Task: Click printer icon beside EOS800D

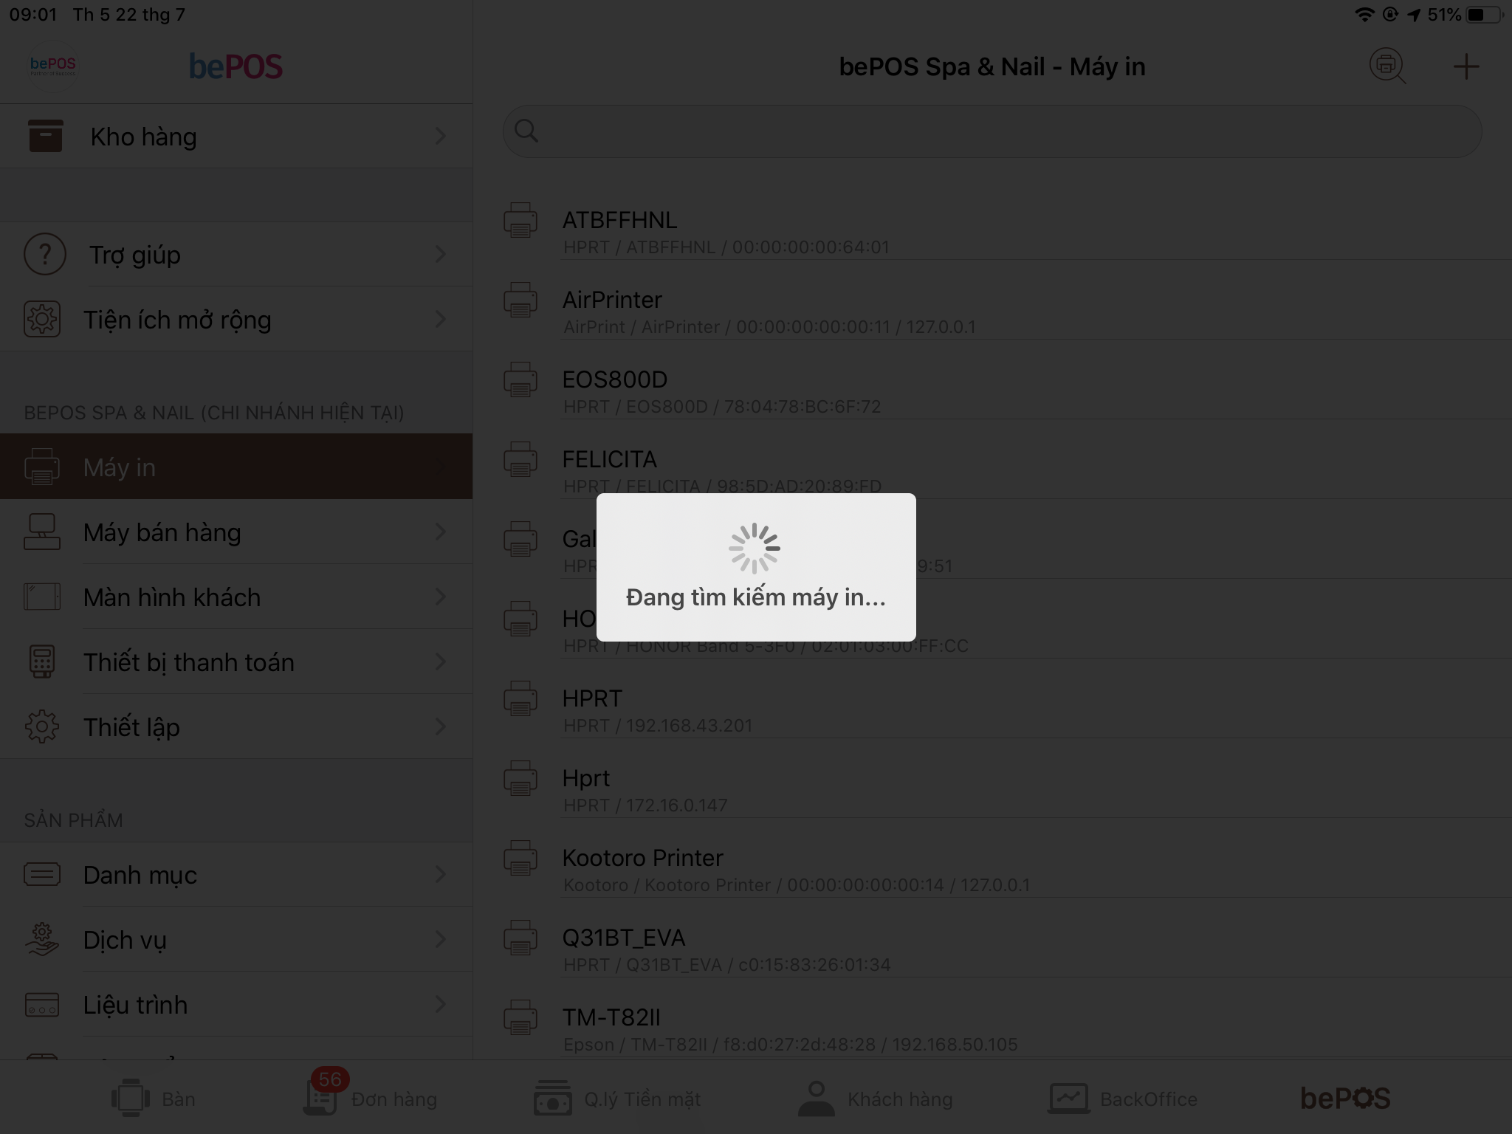Action: click(x=520, y=379)
